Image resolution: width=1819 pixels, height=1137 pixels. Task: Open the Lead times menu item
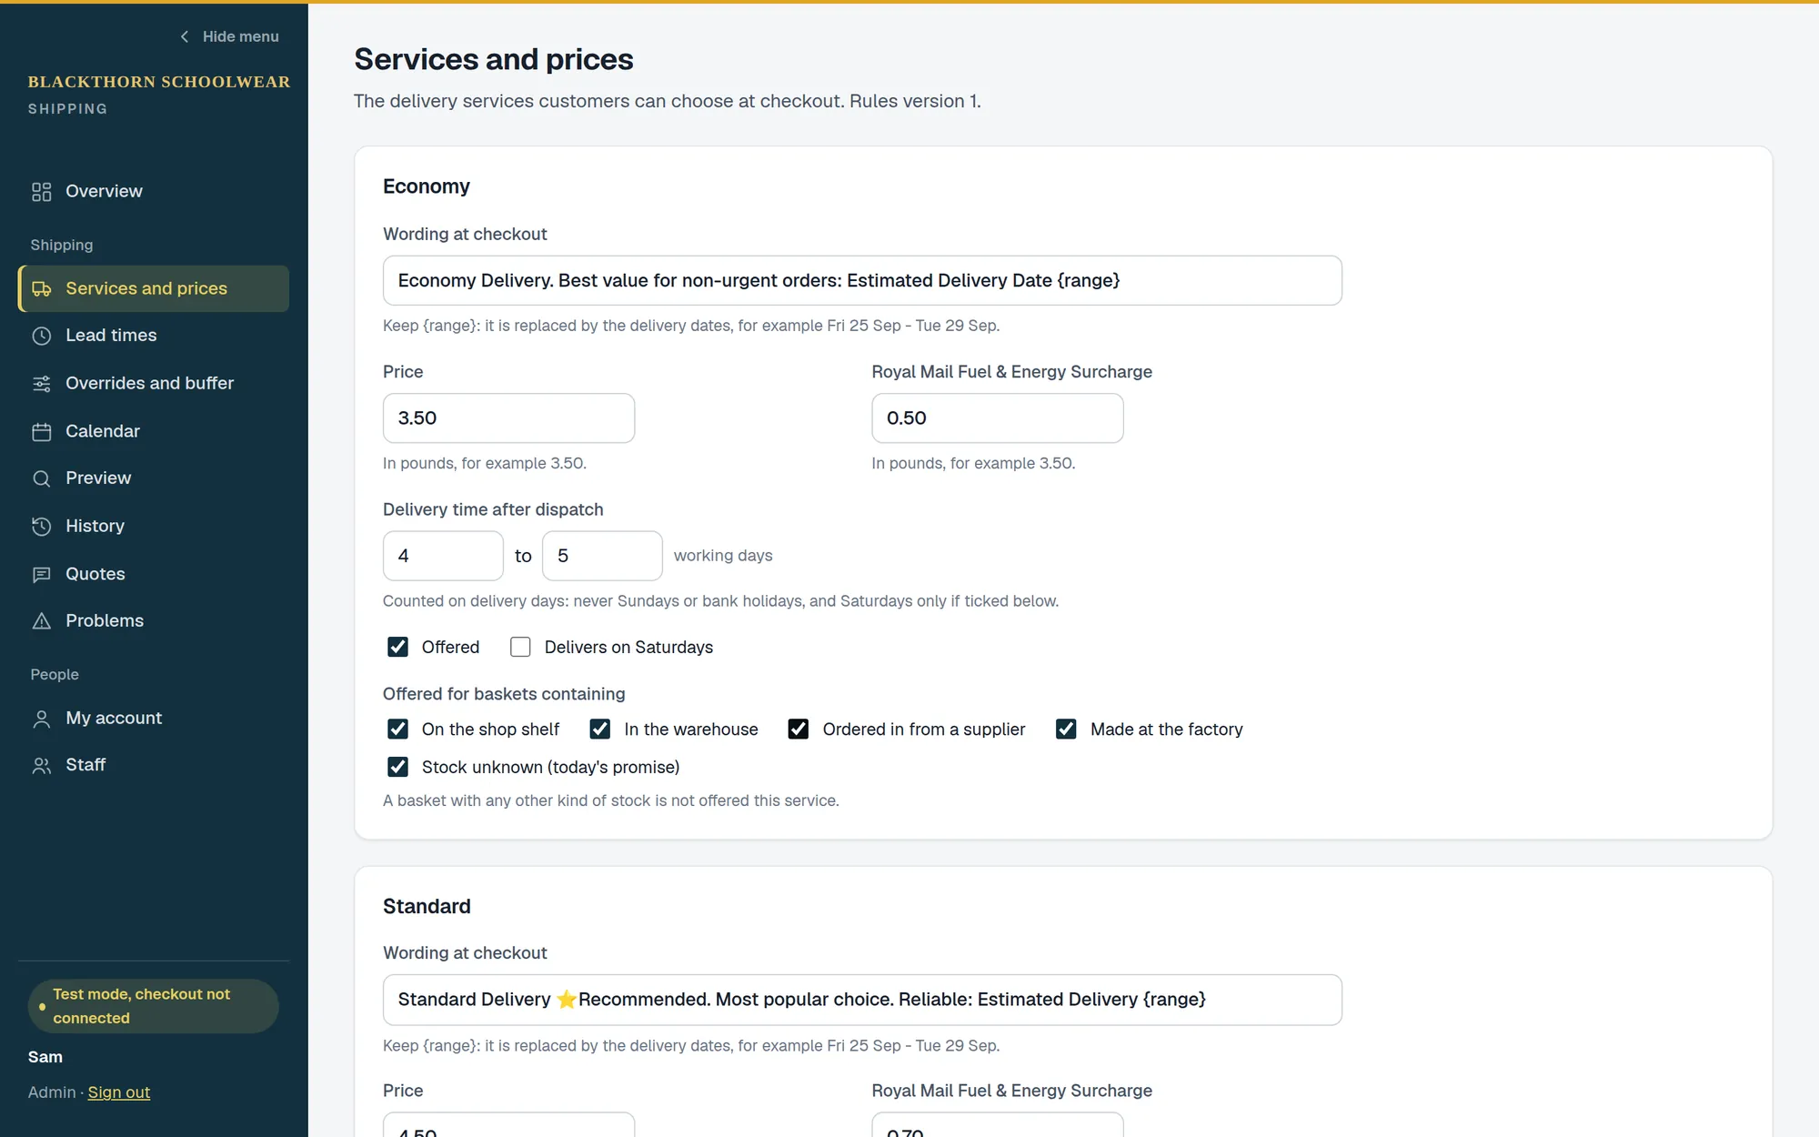click(154, 336)
